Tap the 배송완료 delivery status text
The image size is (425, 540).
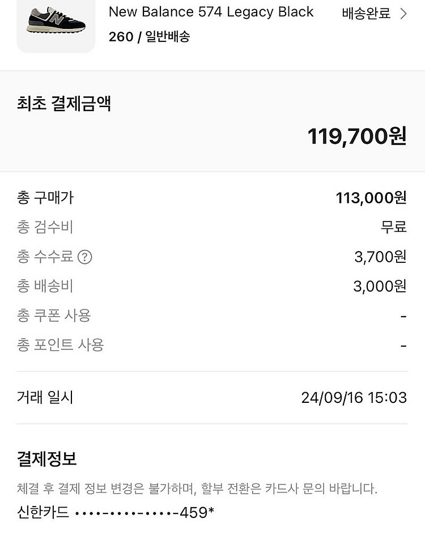tap(366, 14)
